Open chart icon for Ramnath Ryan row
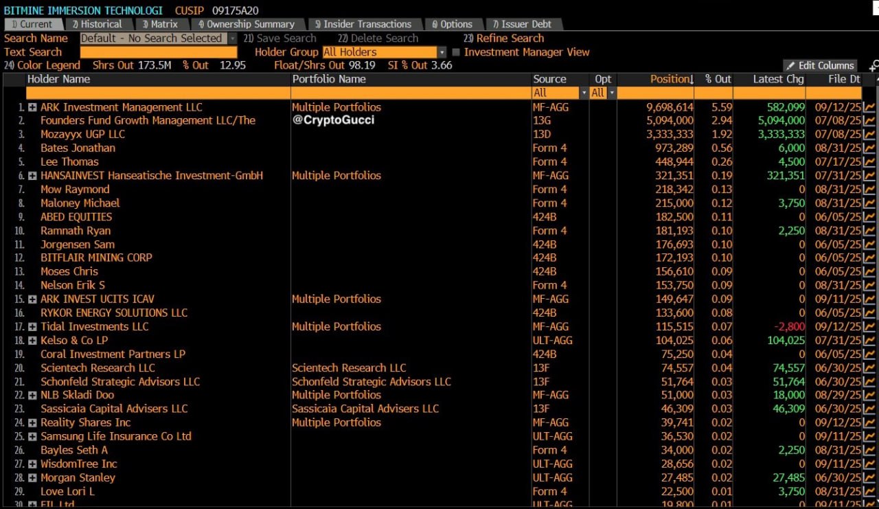 pos(869,231)
